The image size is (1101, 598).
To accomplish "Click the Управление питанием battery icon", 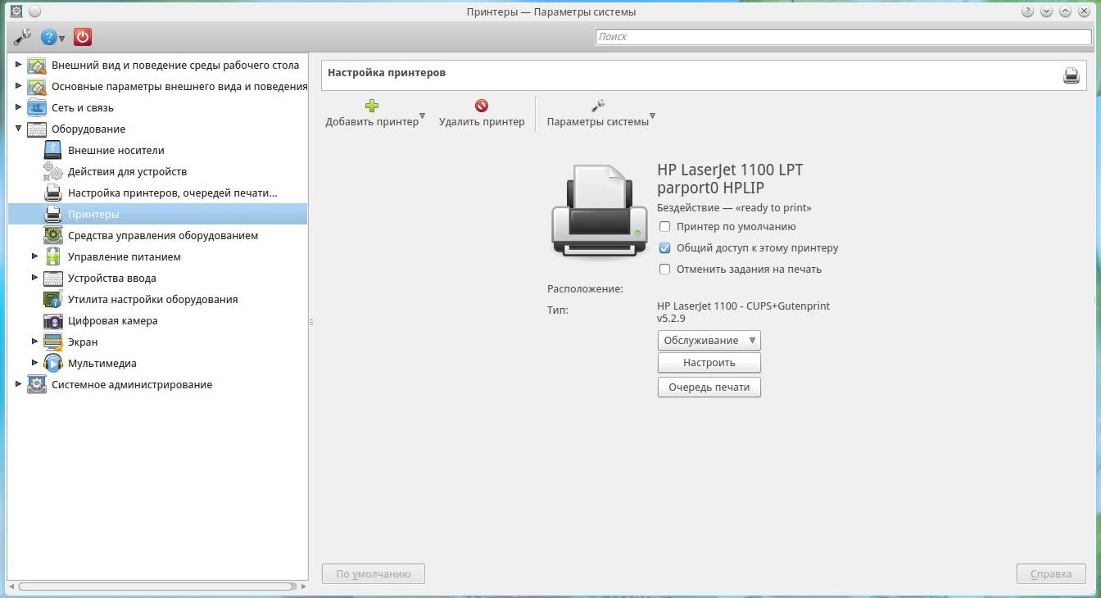I will point(52,256).
